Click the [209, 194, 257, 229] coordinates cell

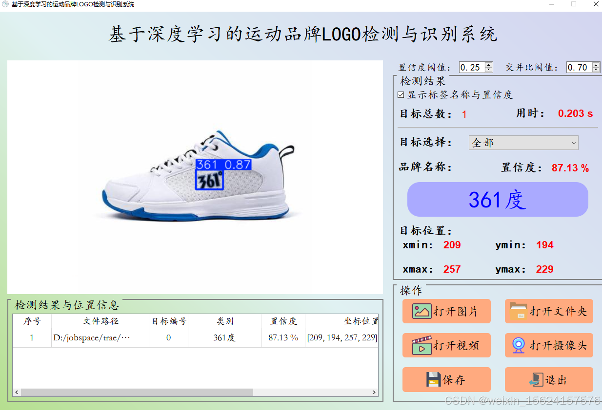tap(341, 337)
